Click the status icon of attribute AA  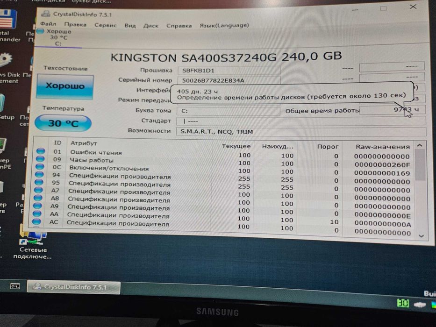tap(37, 213)
